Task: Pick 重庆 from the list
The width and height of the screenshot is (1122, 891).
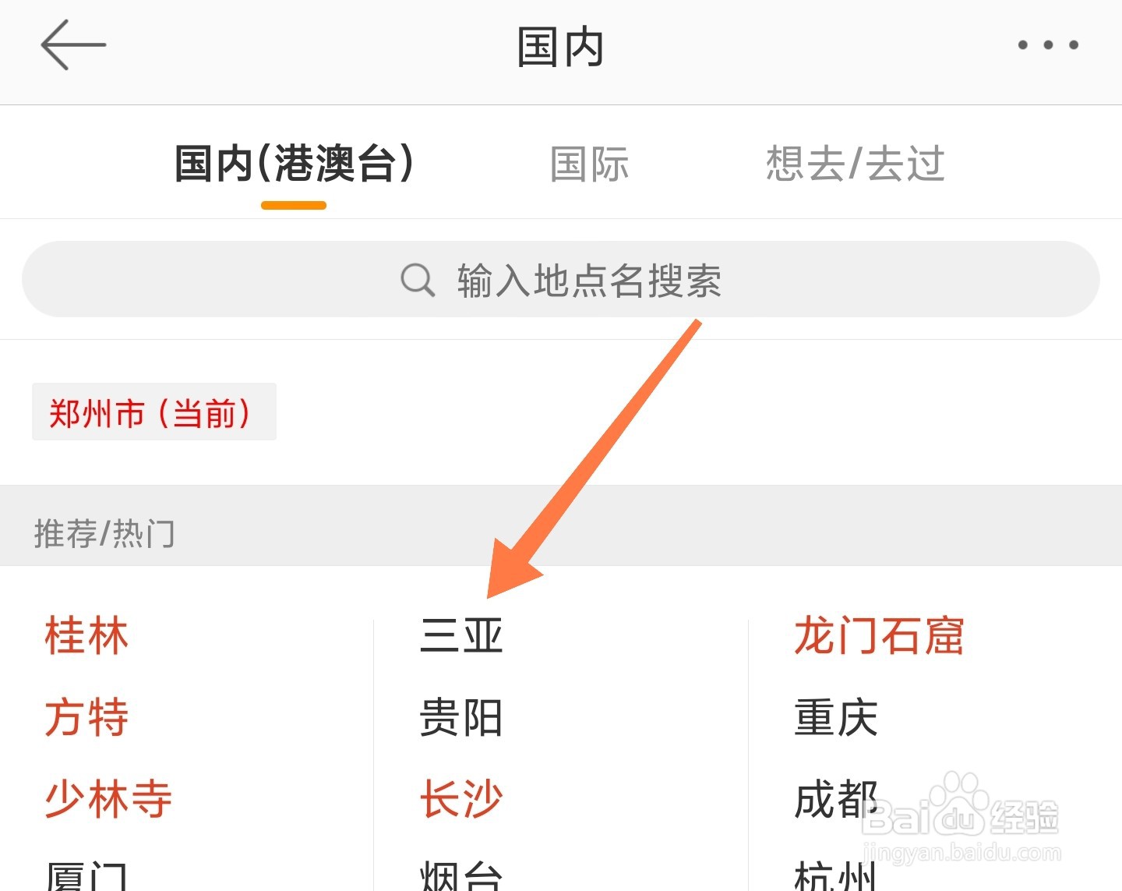Action: point(836,717)
